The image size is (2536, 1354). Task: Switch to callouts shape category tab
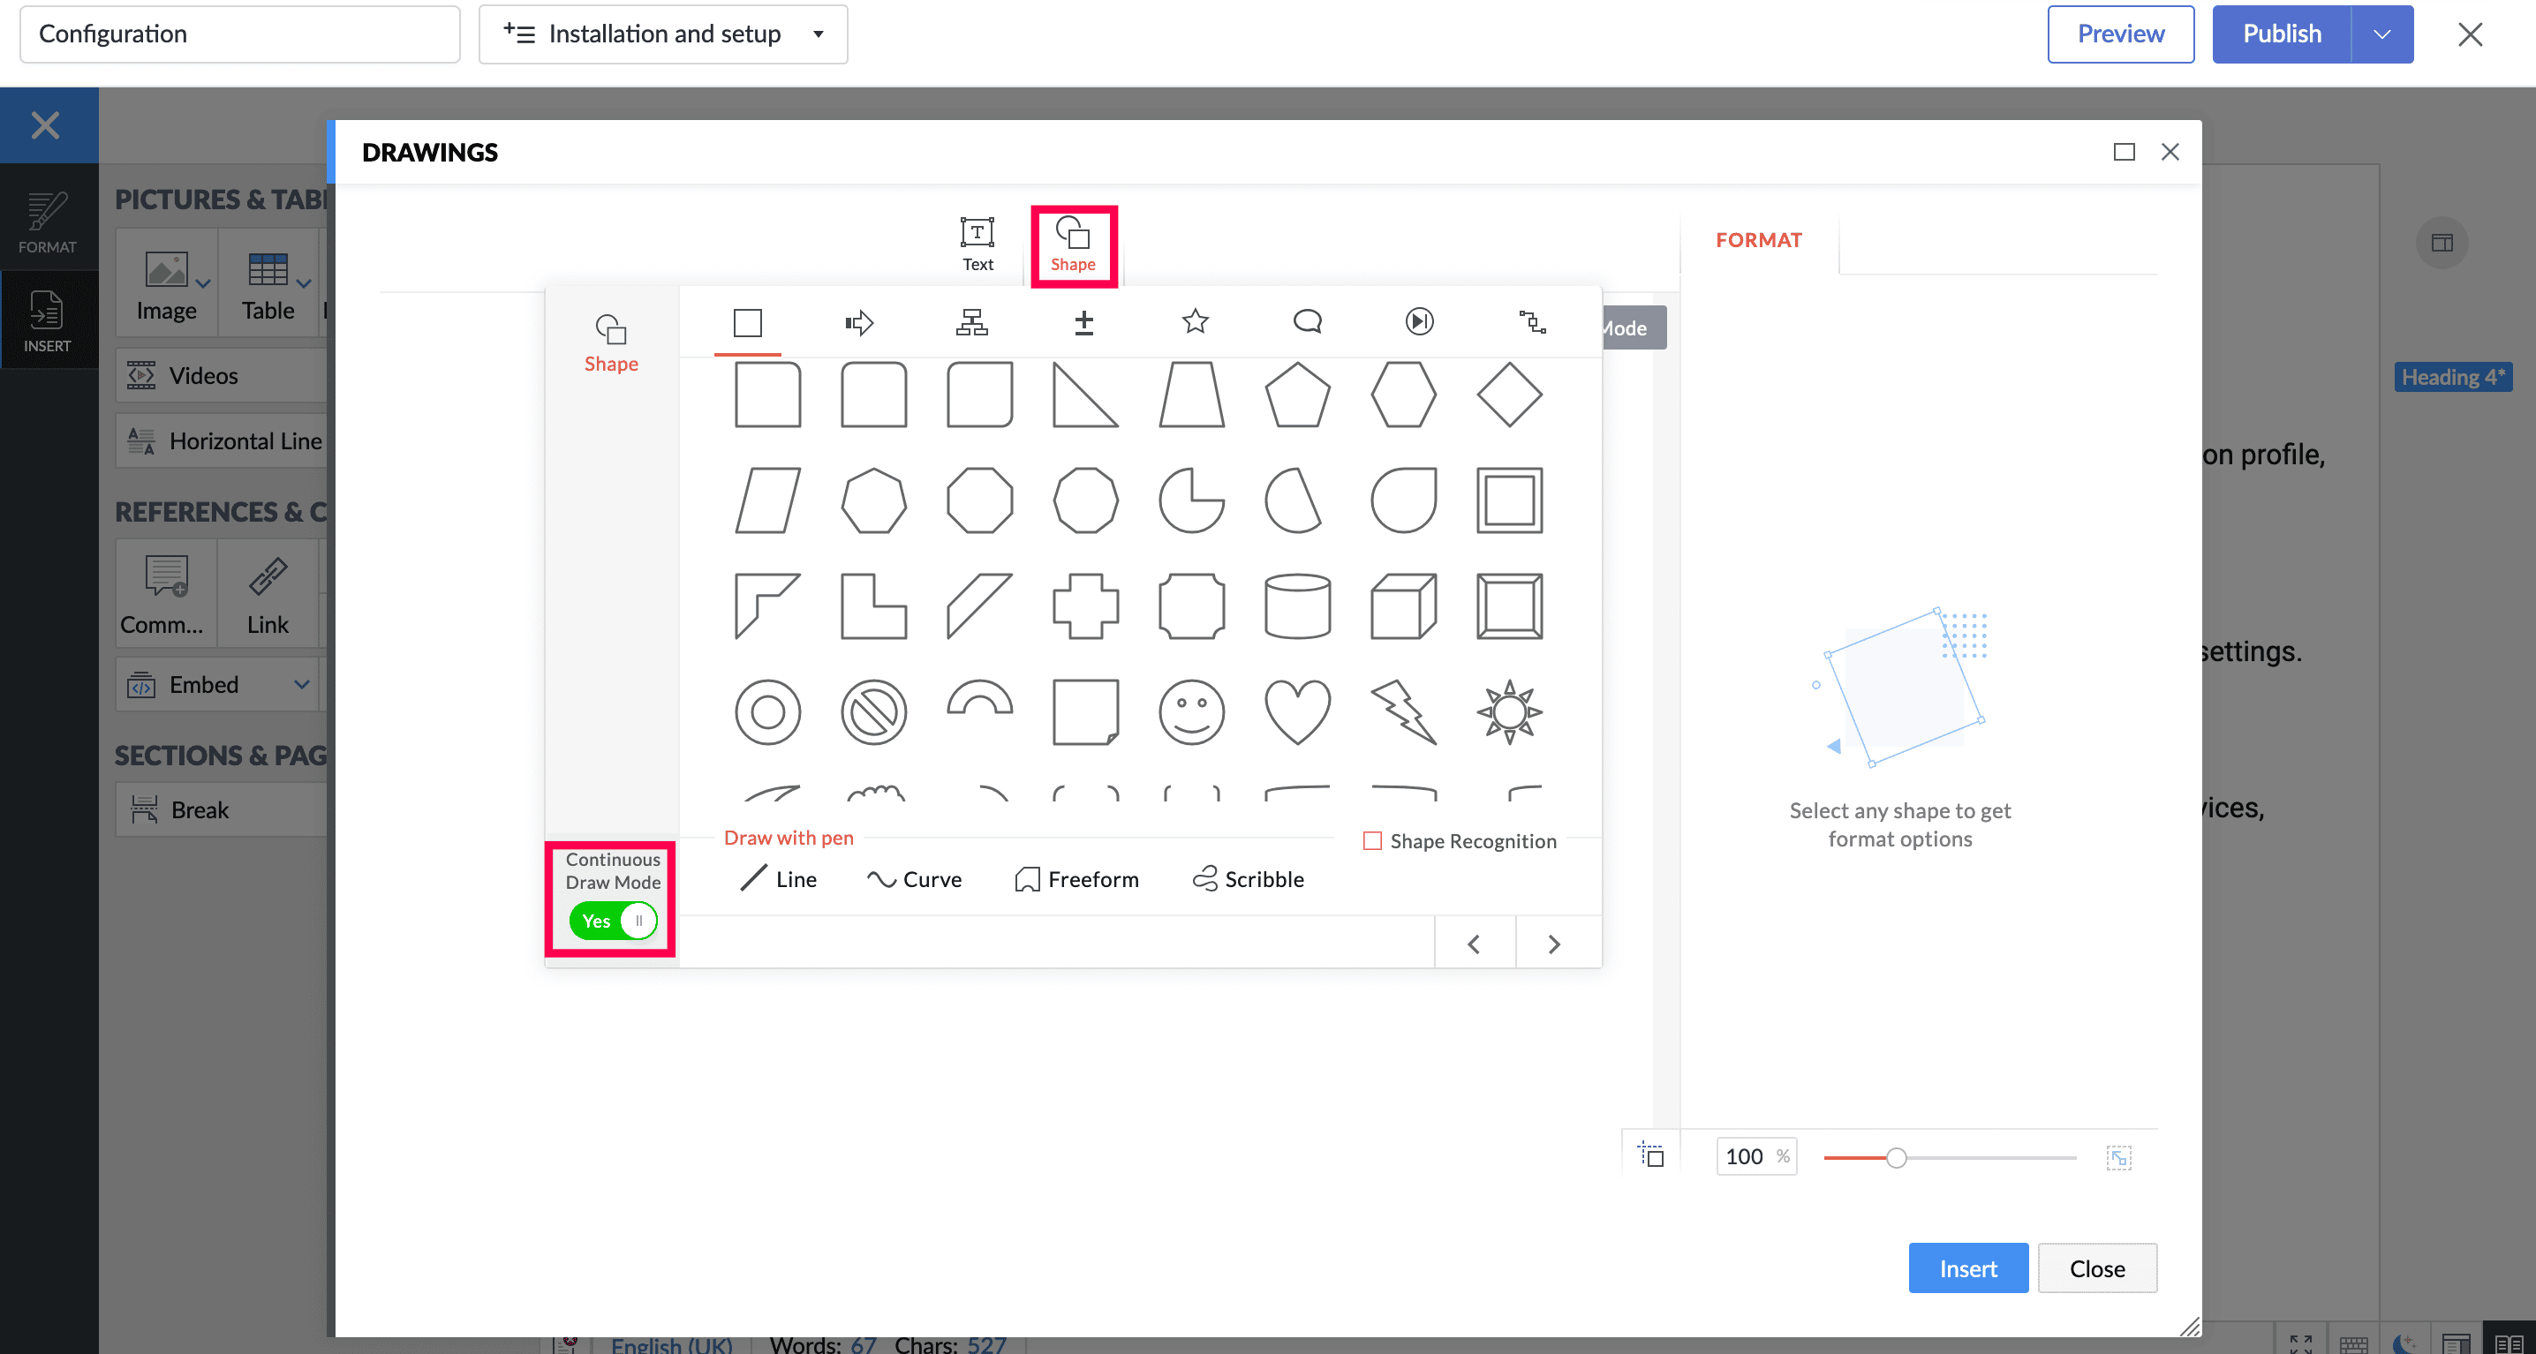click(x=1308, y=322)
